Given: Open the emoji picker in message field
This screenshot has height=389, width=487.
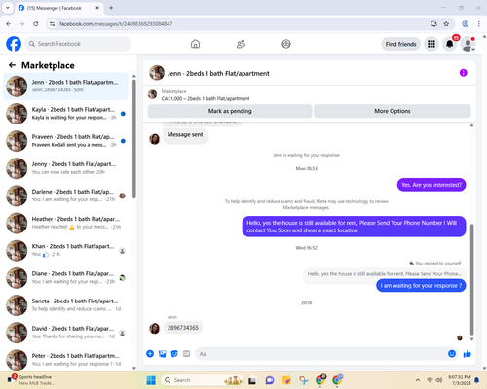Looking at the screenshot, I should [x=452, y=354].
